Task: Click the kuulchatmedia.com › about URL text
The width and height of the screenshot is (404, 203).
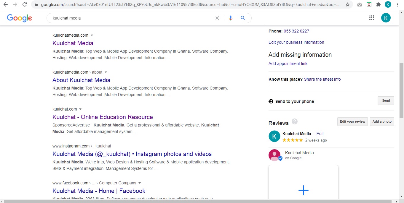Action: pos(77,72)
